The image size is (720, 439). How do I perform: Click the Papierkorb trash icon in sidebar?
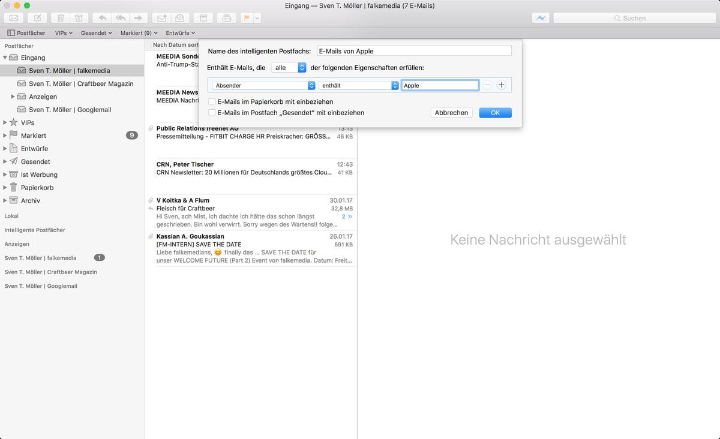[14, 188]
